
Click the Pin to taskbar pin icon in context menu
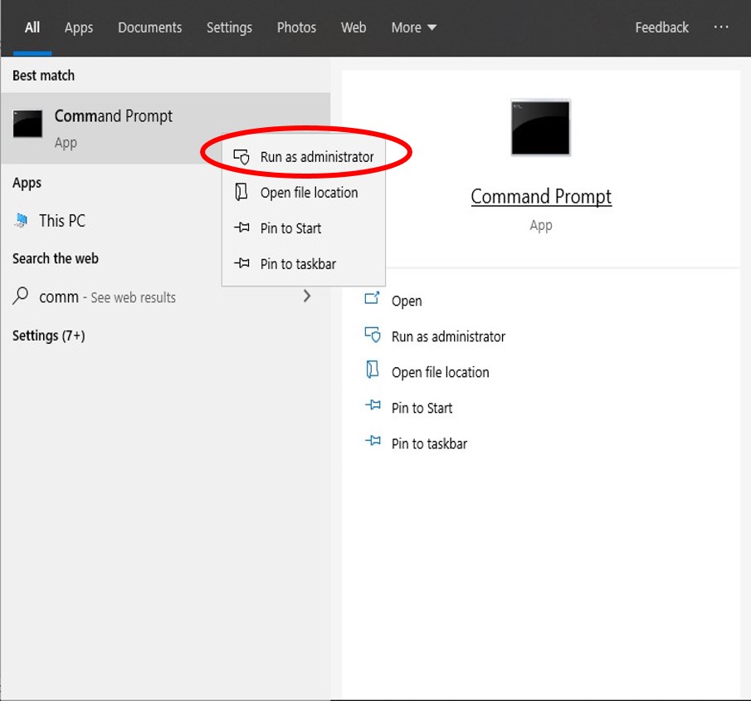241,262
